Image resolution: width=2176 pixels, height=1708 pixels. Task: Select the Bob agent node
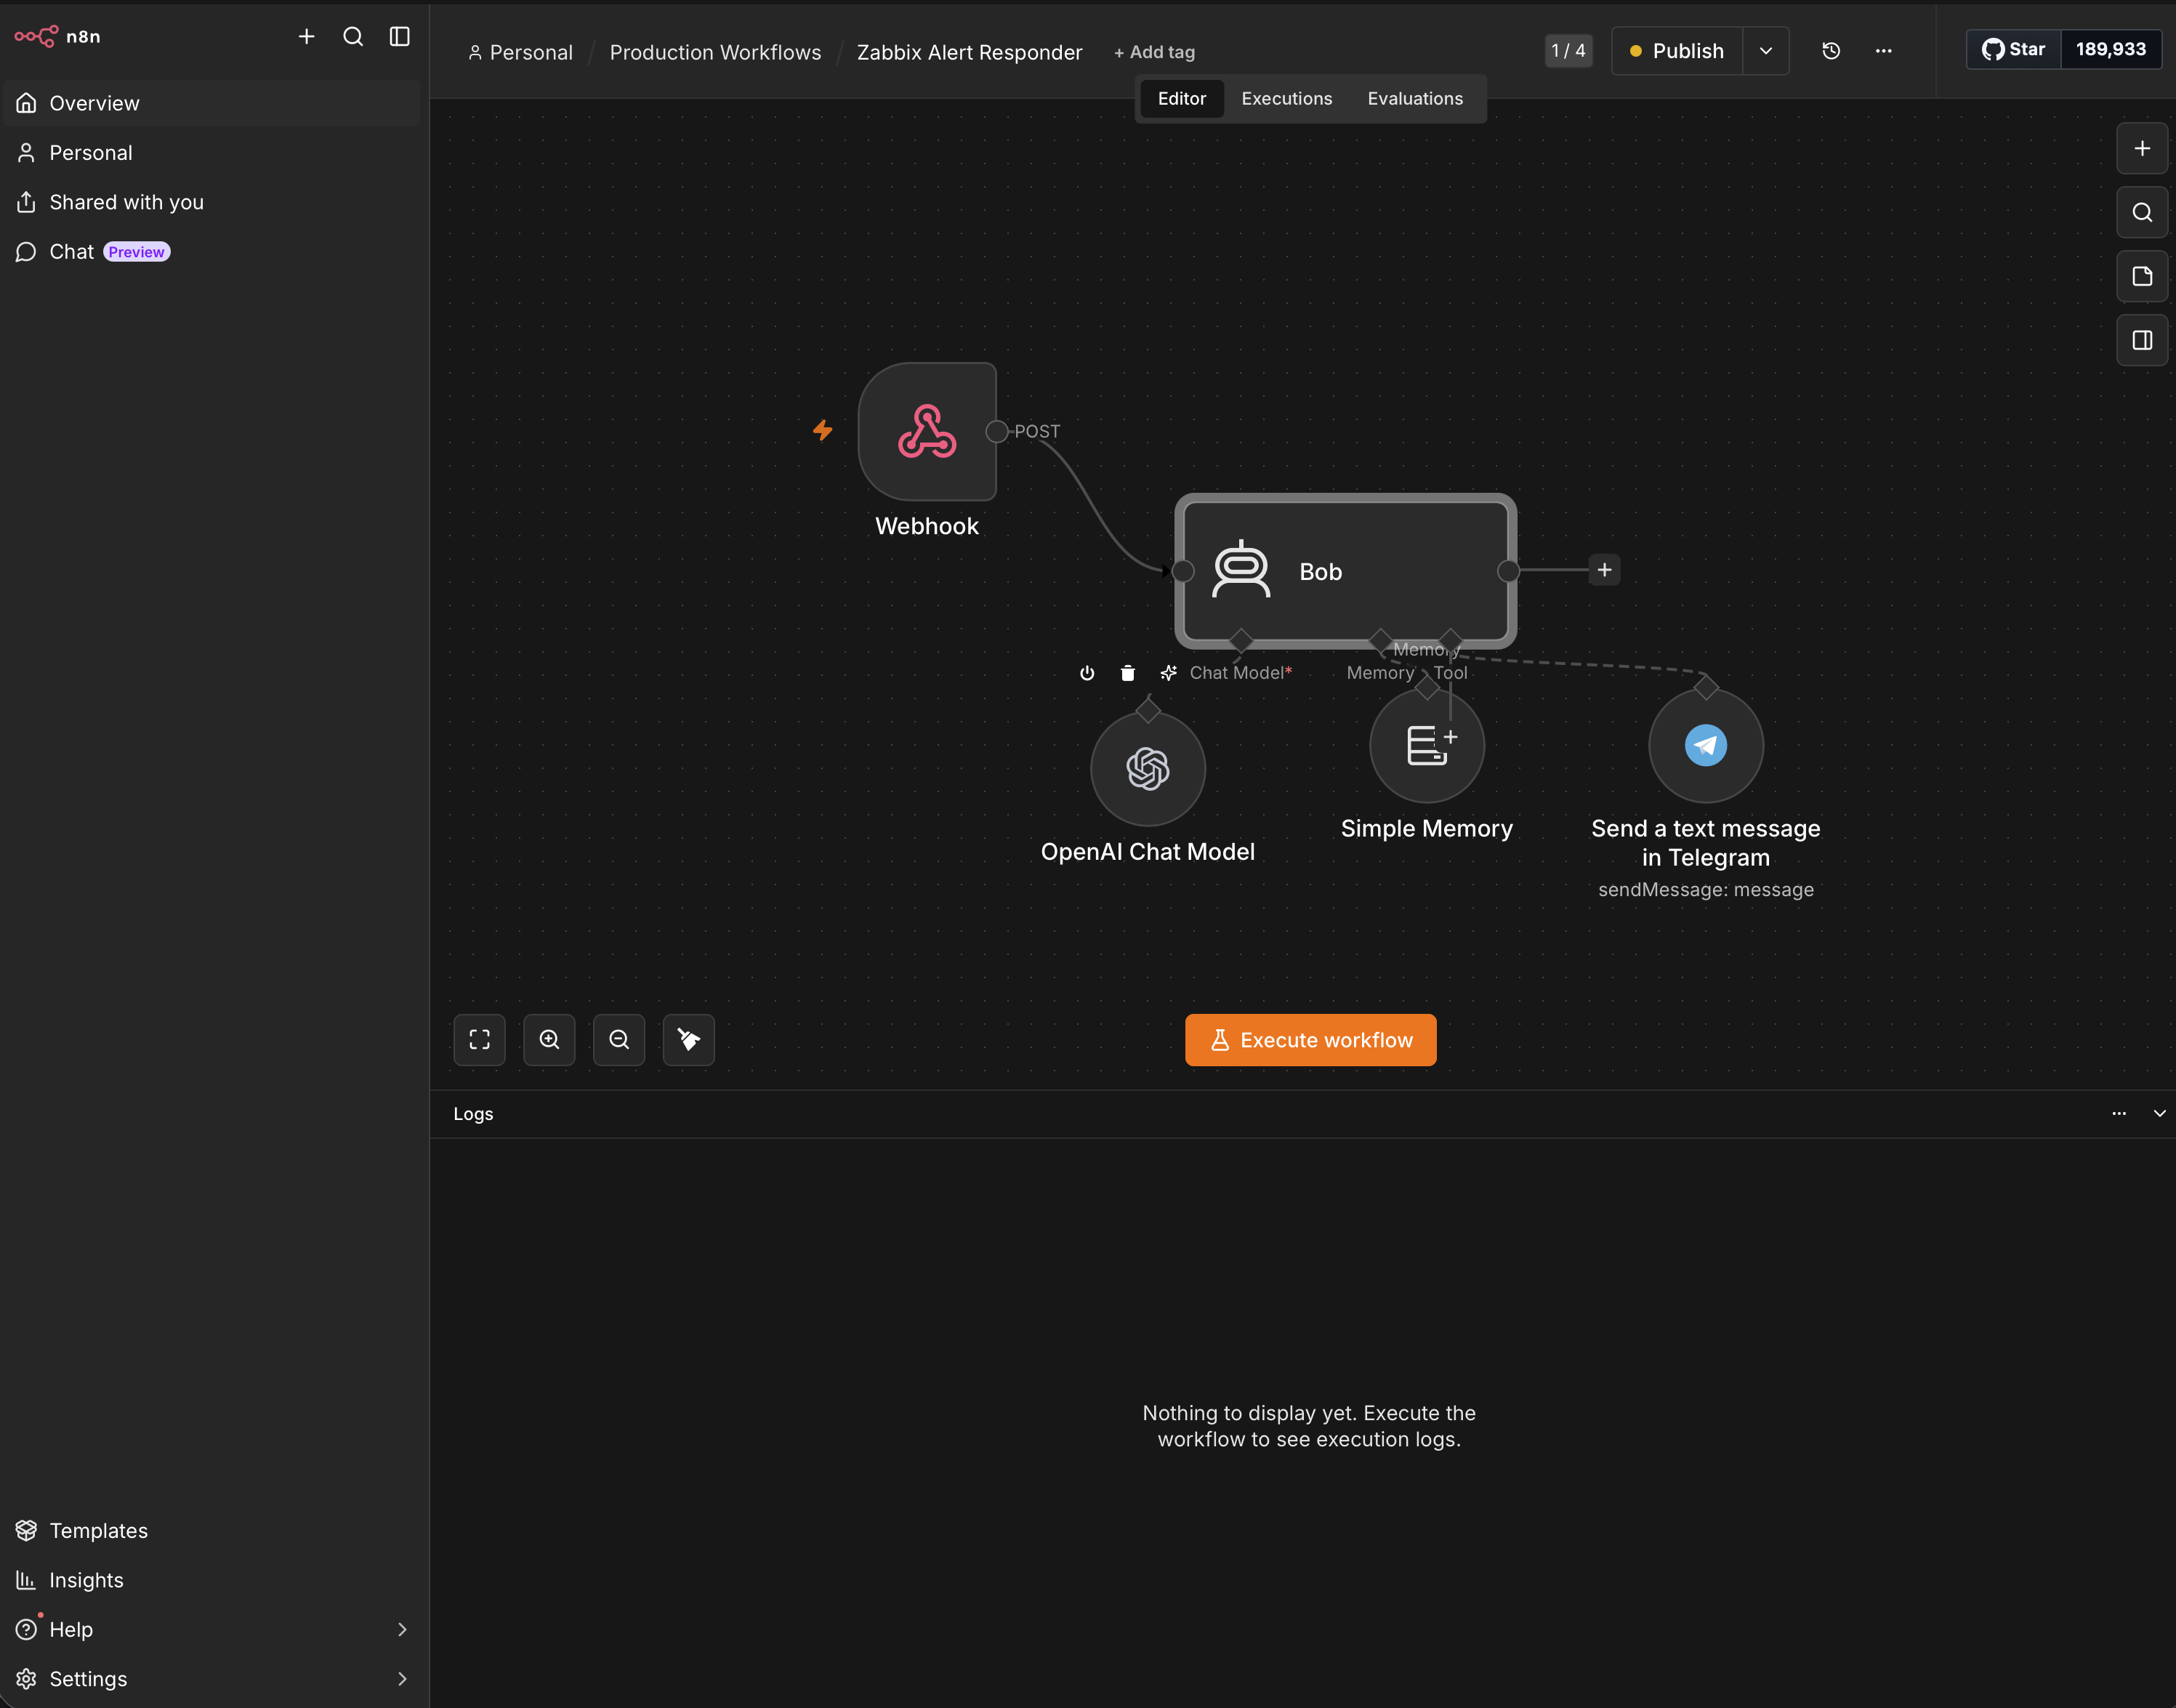pos(1345,571)
